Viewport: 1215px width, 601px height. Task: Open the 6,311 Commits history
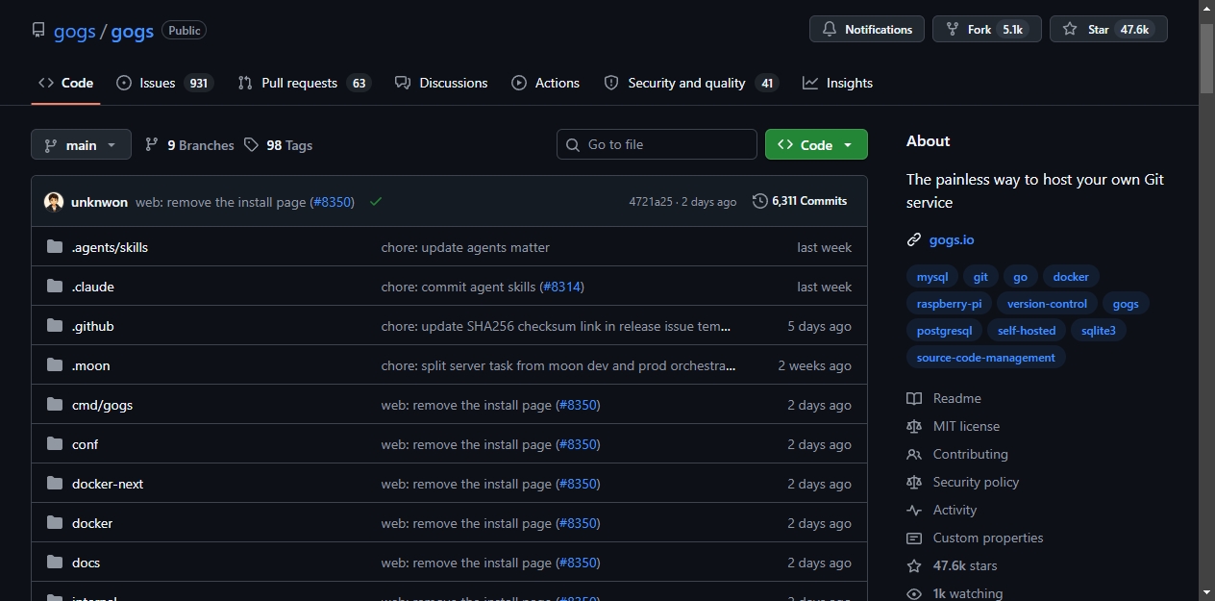pyautogui.click(x=800, y=201)
